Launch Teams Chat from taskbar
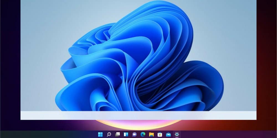This screenshot has height=138, width=277. [x=134, y=134]
